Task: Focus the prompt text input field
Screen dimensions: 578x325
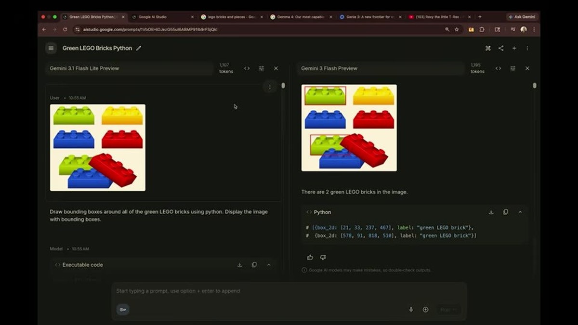Action: click(289, 291)
